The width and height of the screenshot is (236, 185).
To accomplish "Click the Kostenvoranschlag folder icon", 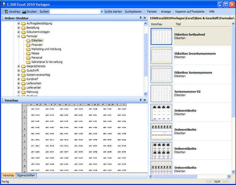I will (23, 75).
